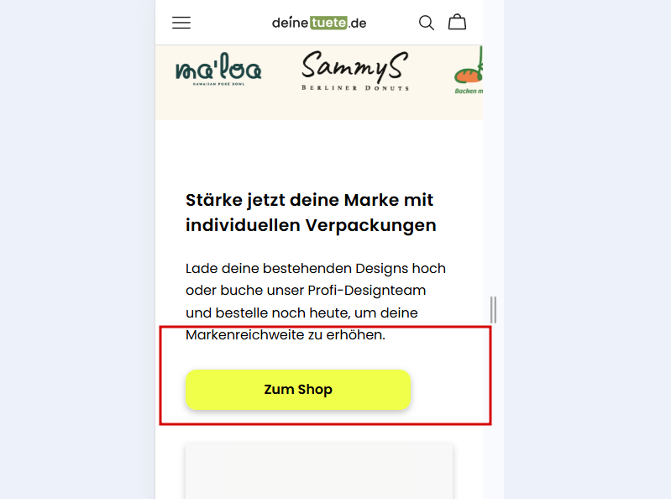Click the yellow Zum Shop button
This screenshot has height=499, width=671.
[298, 390]
